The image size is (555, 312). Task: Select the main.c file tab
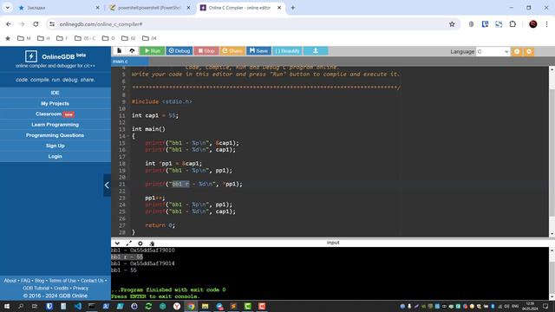click(x=130, y=62)
